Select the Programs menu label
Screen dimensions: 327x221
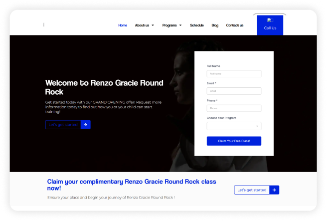(169, 25)
